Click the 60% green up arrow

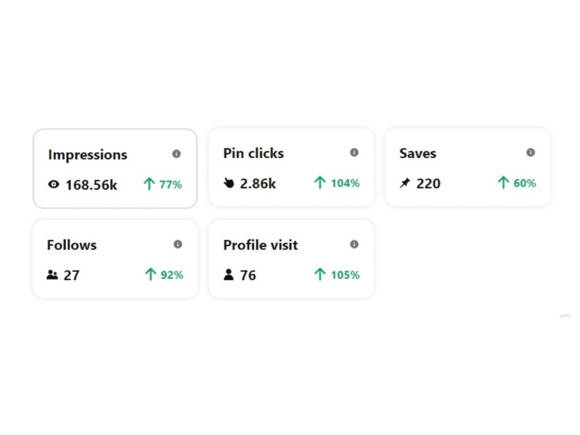click(x=503, y=183)
